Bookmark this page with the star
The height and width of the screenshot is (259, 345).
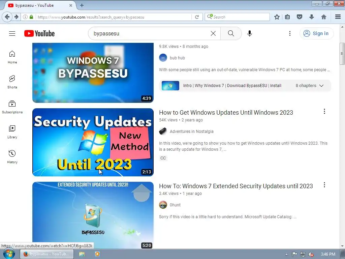coord(277,17)
